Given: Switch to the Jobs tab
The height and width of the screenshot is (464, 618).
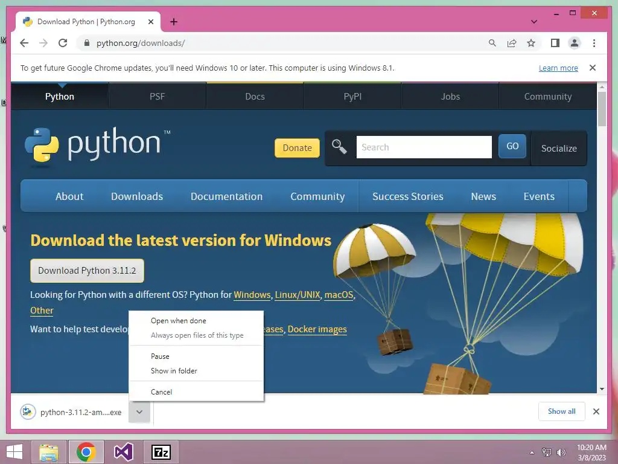Looking at the screenshot, I should click(x=450, y=96).
